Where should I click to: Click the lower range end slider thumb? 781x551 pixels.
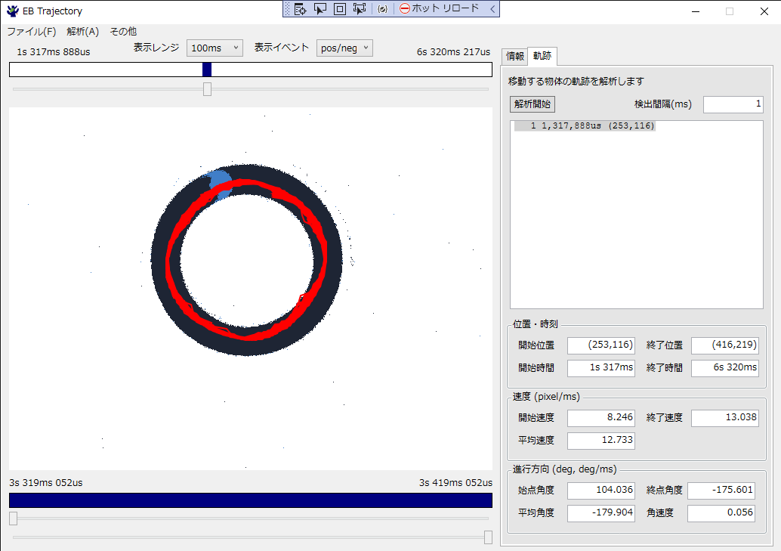point(488,537)
